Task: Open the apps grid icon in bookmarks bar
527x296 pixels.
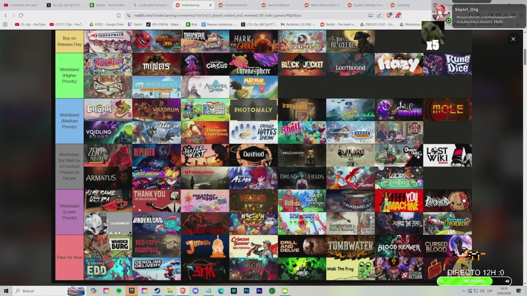Action: coord(5,24)
